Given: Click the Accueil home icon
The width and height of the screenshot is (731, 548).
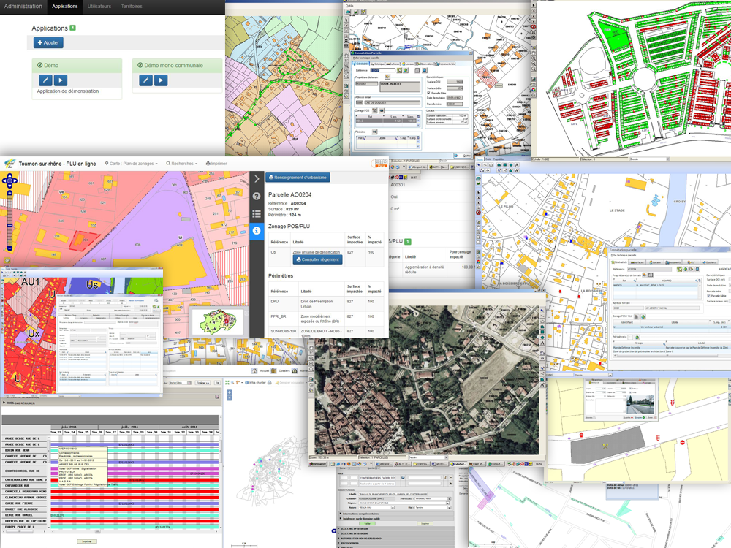Looking at the screenshot, I should (x=254, y=371).
